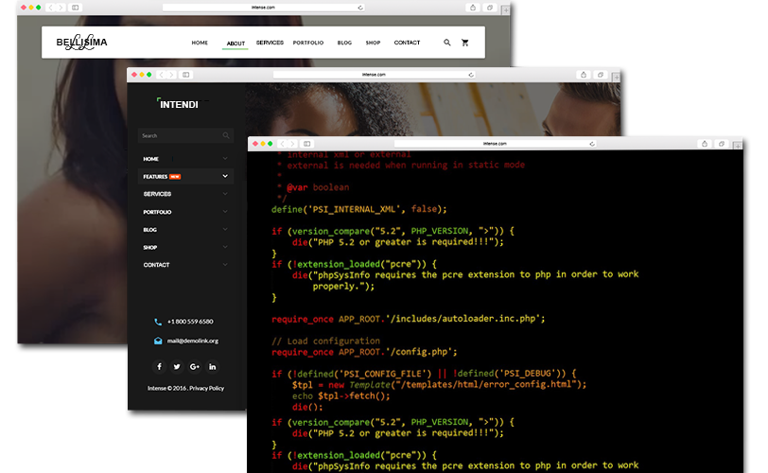Viewport: 768px width, 473px height.
Task: Add a new tab in the Bellisima window
Action: pos(505,9)
